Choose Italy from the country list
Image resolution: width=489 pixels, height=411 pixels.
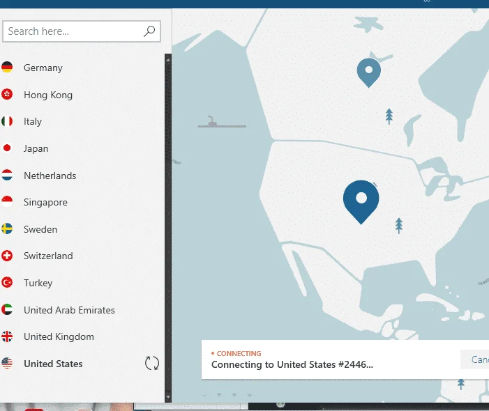(33, 121)
